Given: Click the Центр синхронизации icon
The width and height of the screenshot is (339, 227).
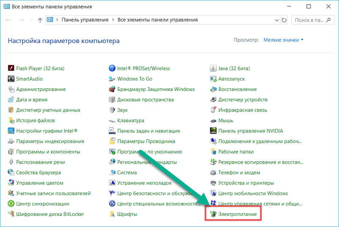Looking at the screenshot, I should (11, 203).
